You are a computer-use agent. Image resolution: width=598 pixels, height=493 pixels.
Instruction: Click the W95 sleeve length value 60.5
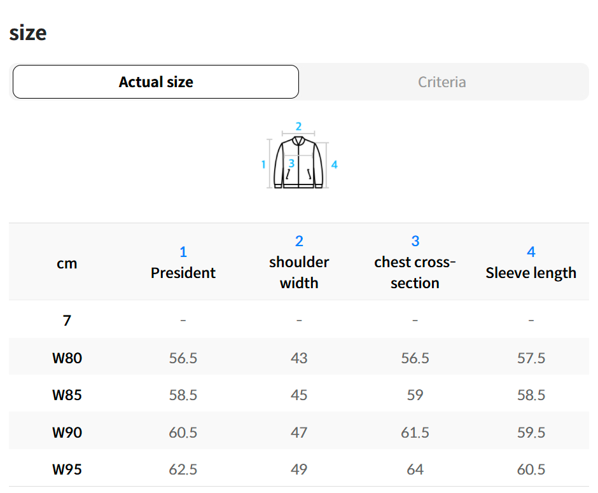click(x=531, y=469)
